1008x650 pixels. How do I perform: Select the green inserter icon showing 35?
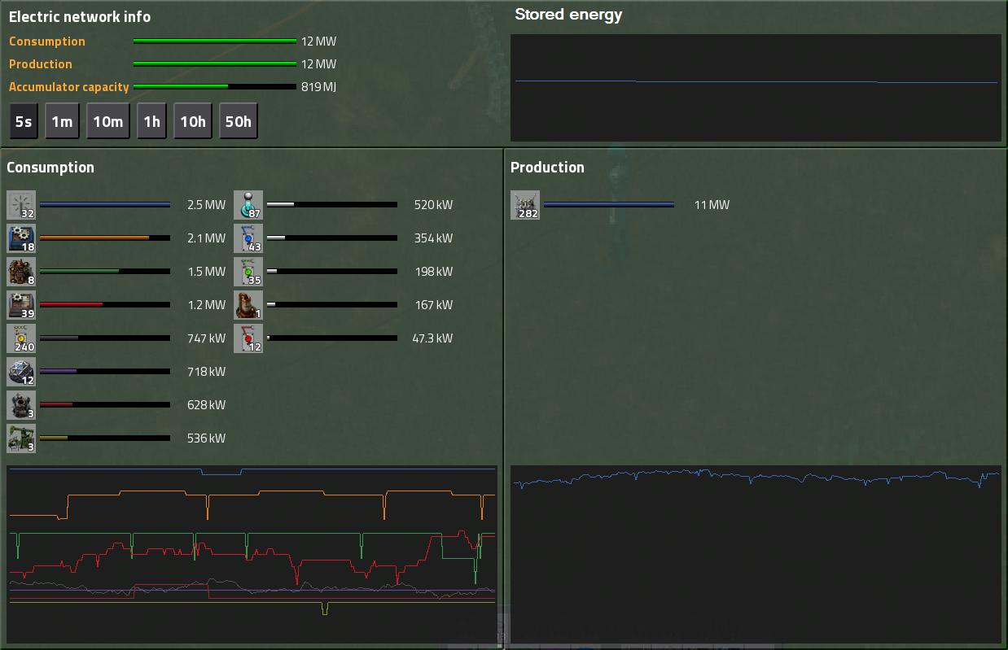(x=248, y=272)
